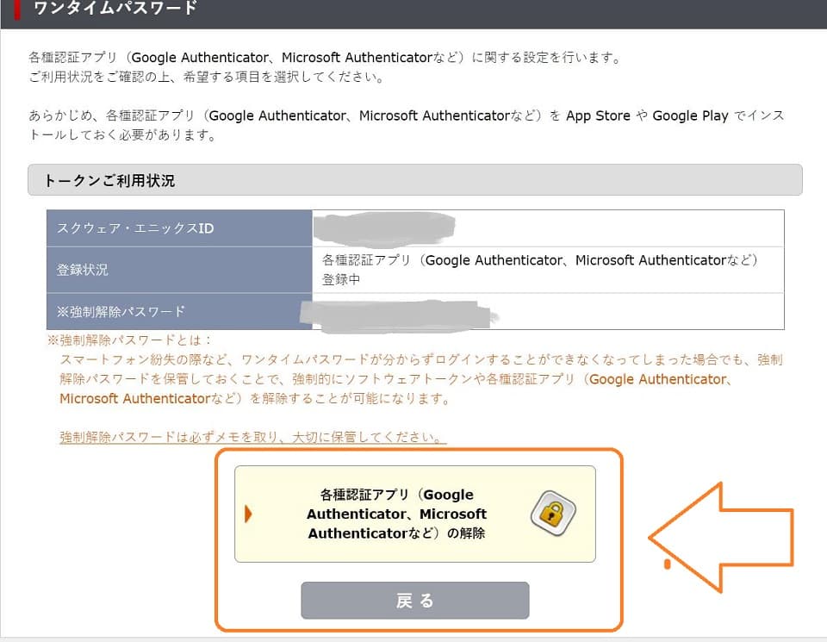Select the スクウェア・エニックスID row label
827x642 pixels.
tap(134, 228)
